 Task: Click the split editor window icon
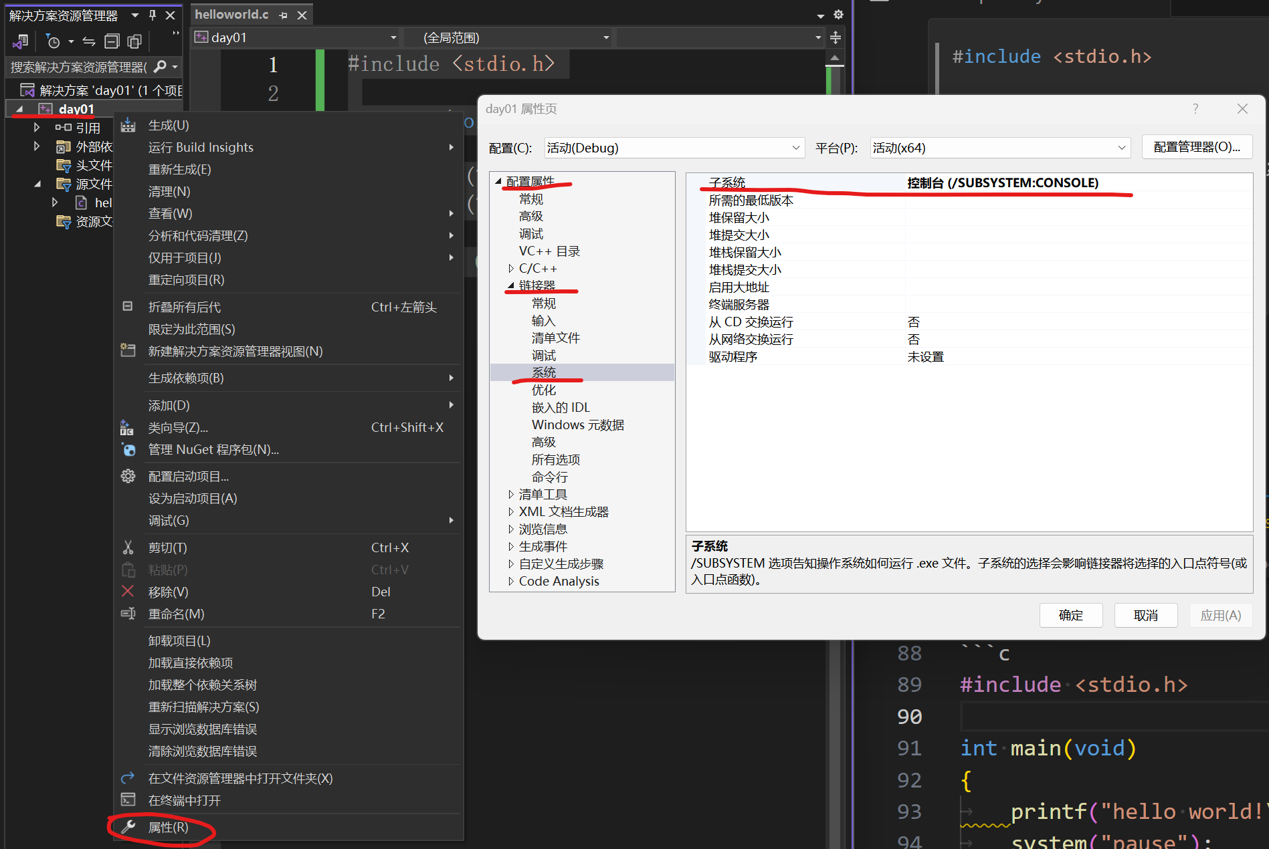point(836,37)
